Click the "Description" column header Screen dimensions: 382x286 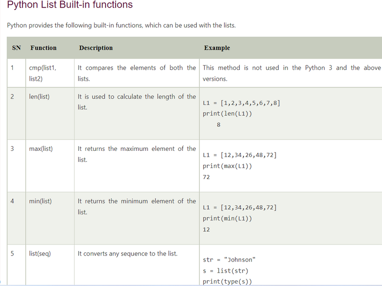96,48
